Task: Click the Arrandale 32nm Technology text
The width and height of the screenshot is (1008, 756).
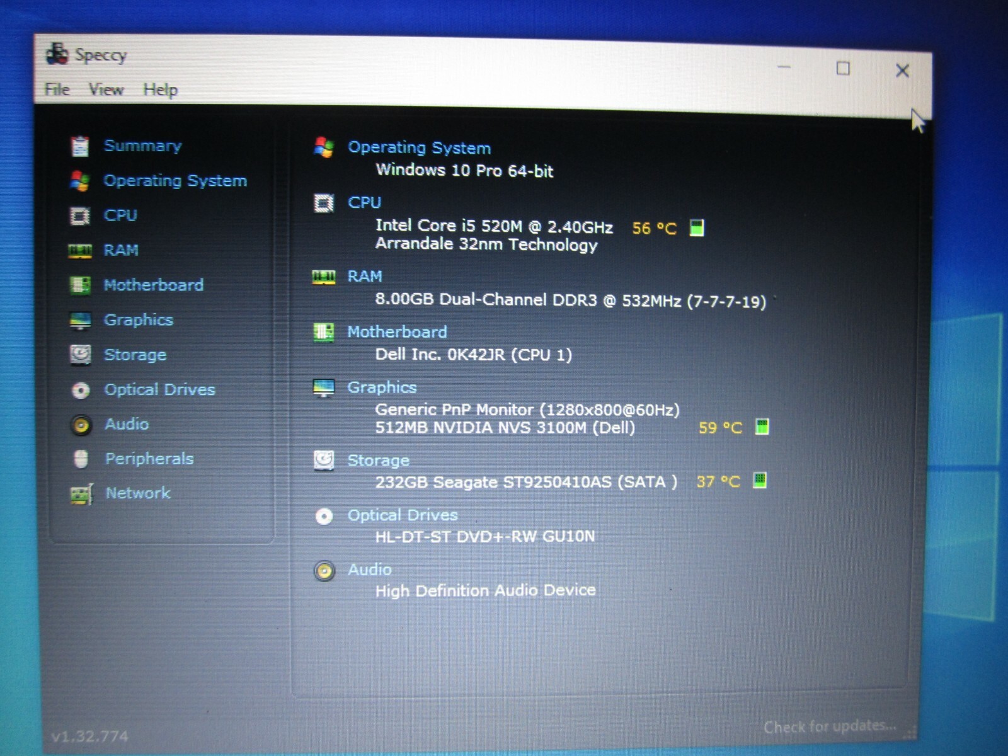Action: (x=486, y=244)
